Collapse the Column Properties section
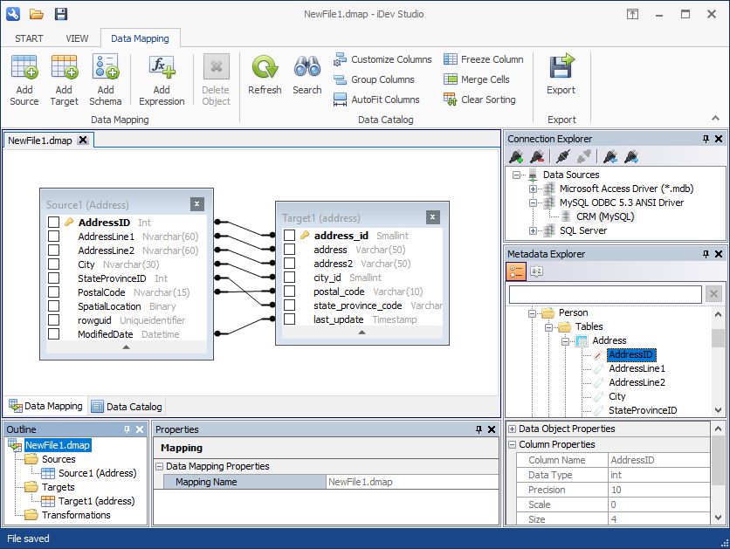The height and width of the screenshot is (549, 730). click(x=513, y=445)
